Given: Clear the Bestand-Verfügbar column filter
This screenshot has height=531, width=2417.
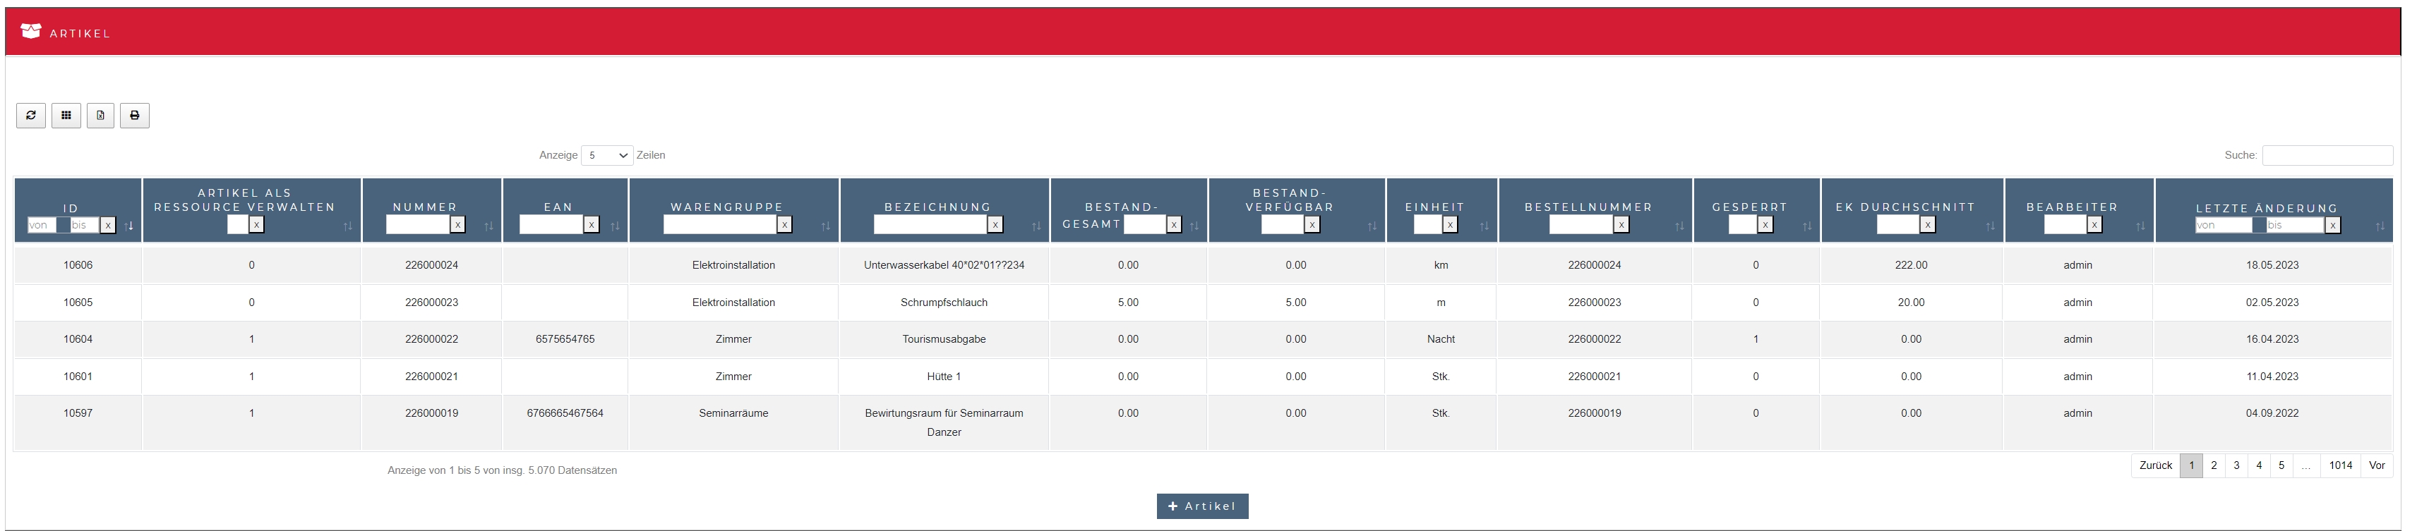Looking at the screenshot, I should (x=1313, y=225).
